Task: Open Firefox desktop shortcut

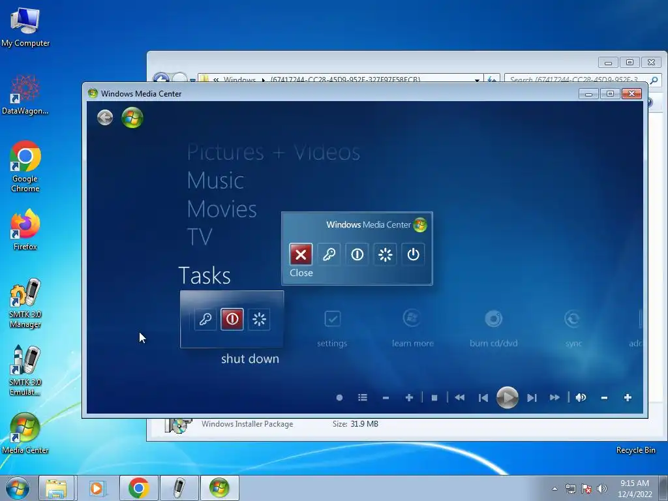Action: pos(25,230)
